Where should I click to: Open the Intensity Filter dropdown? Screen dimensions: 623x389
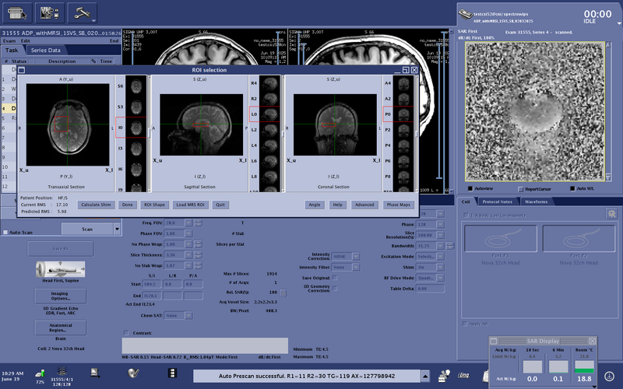pyautogui.click(x=356, y=267)
